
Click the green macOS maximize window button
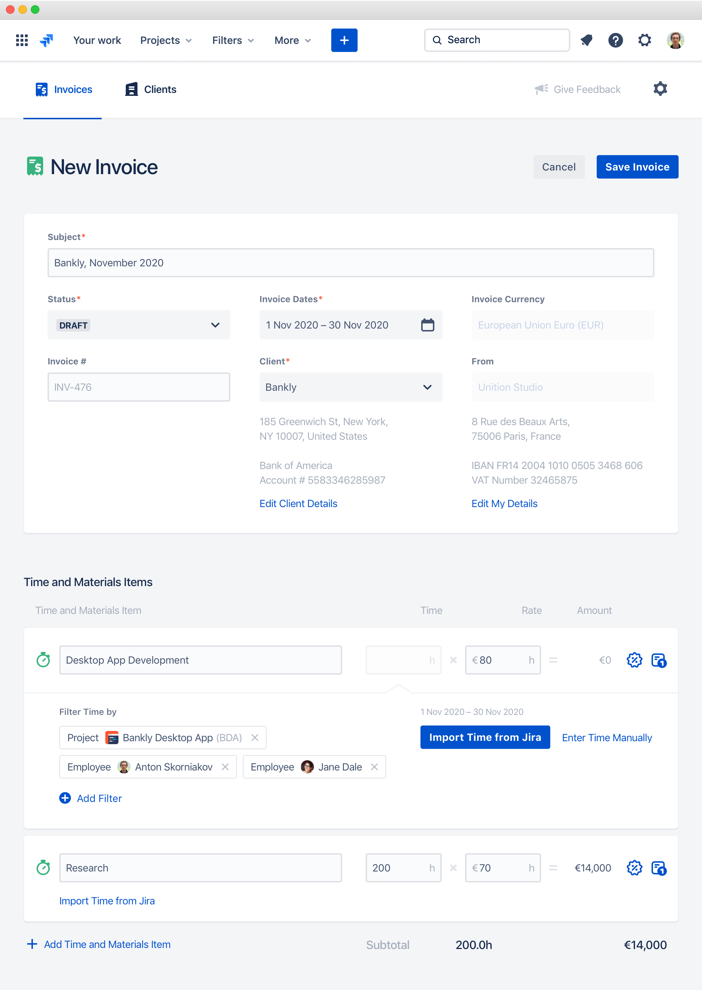35,10
